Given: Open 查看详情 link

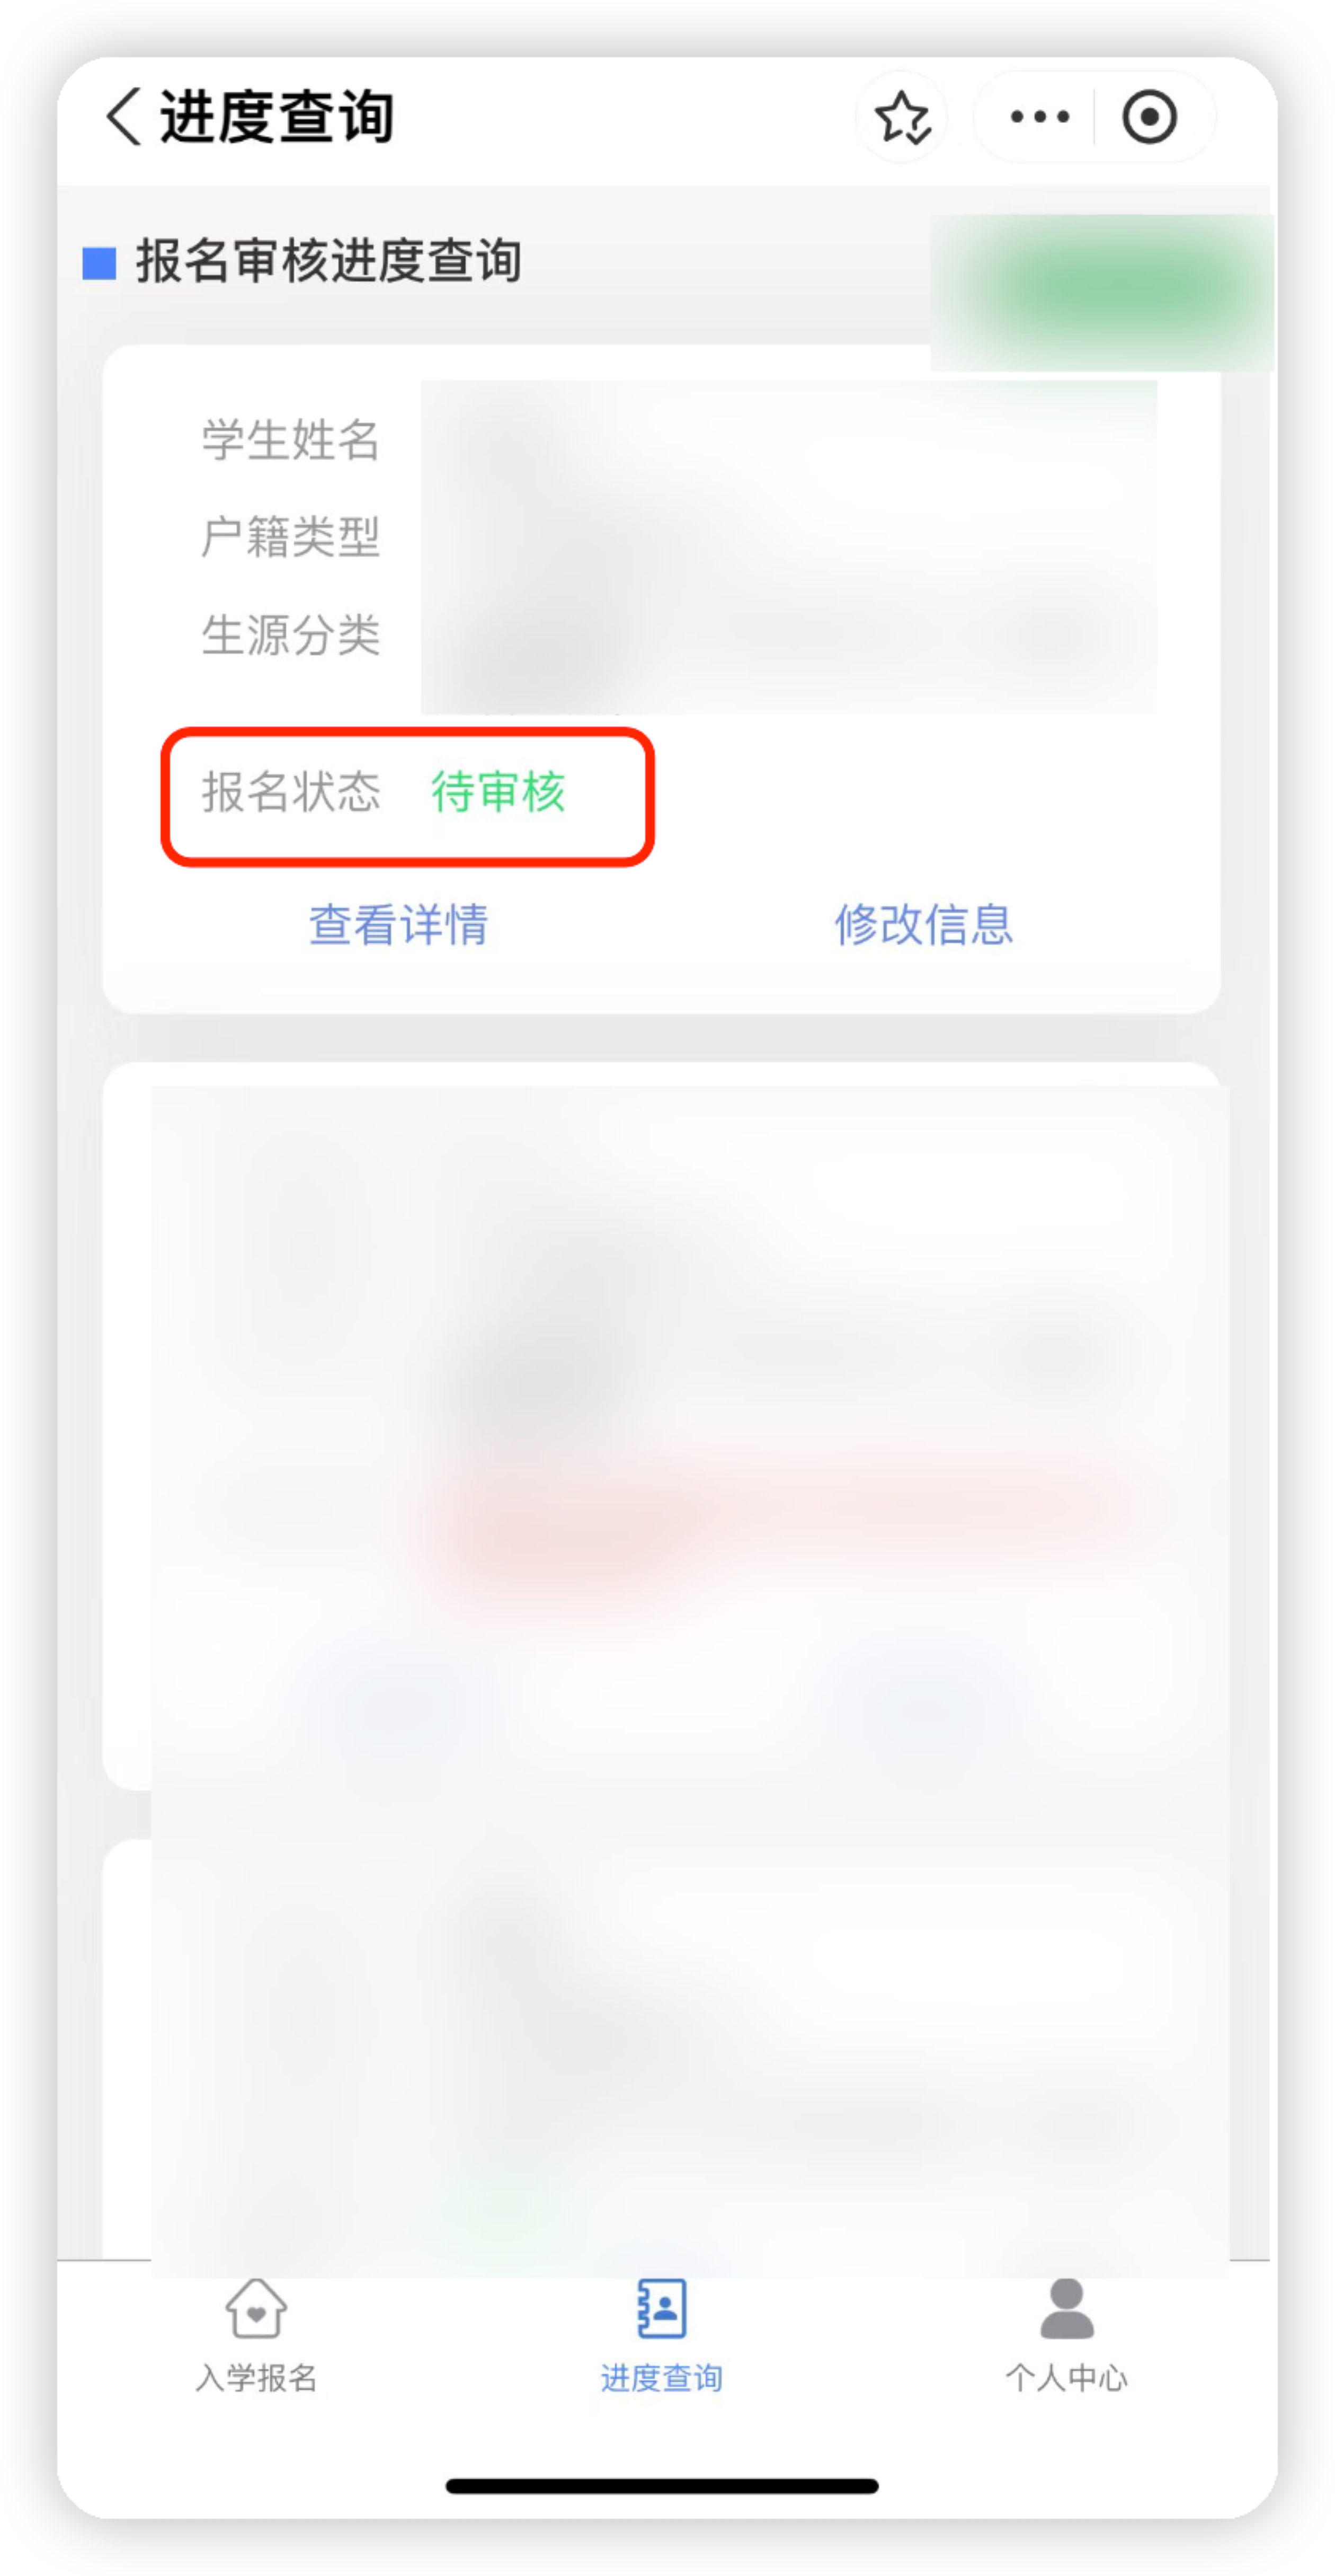Looking at the screenshot, I should [x=399, y=924].
